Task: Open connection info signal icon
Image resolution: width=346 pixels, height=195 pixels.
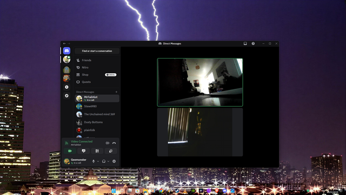Action: pos(66,143)
